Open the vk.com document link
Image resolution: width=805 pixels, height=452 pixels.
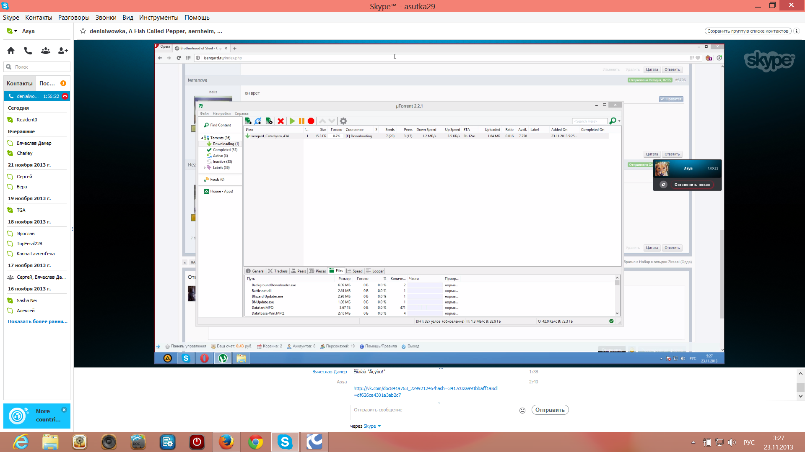(425, 392)
